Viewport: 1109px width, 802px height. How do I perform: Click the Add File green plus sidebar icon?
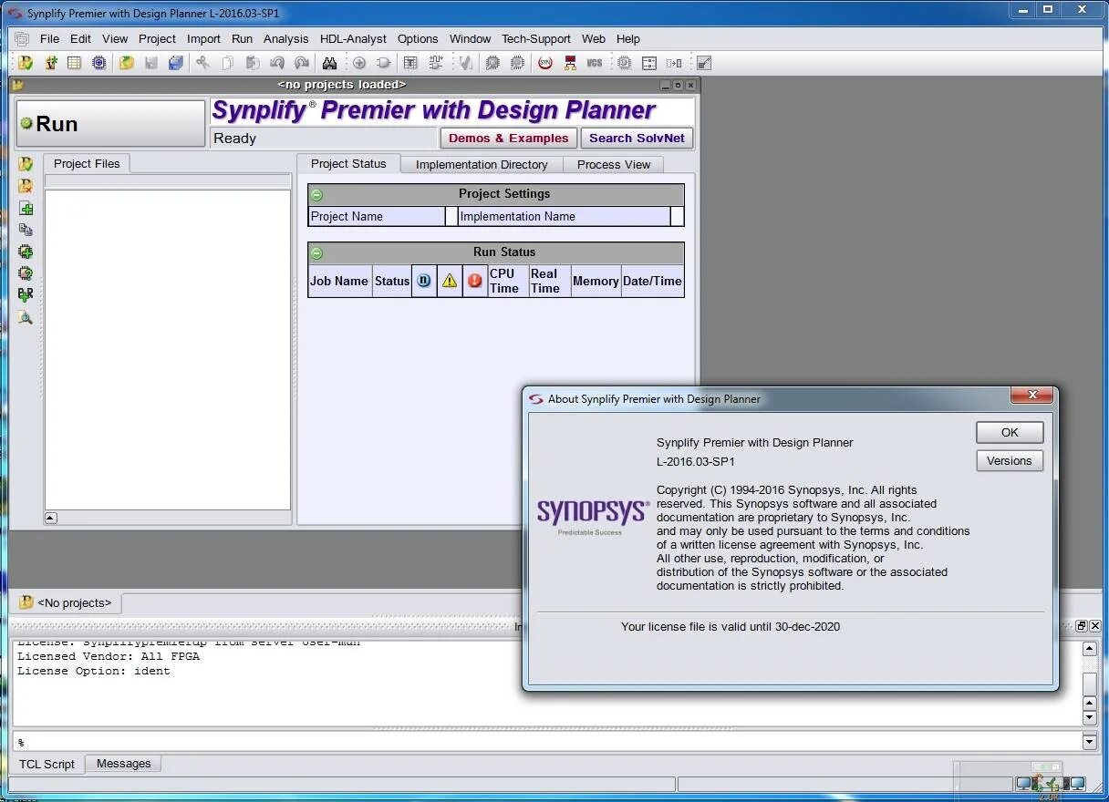coord(26,208)
